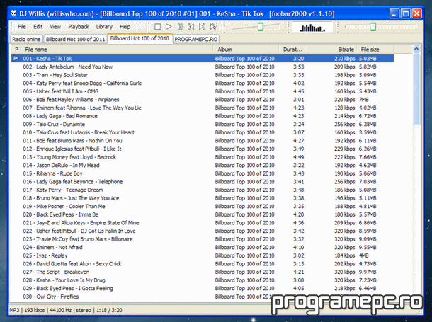The height and width of the screenshot is (322, 432).
Task: Sort by File size column header
Action: 375,50
